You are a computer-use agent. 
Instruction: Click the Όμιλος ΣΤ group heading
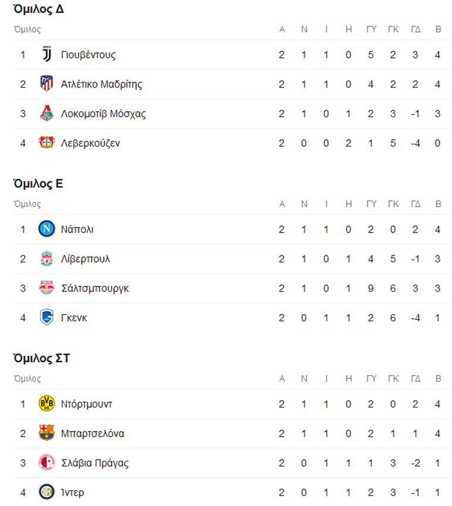(x=41, y=358)
